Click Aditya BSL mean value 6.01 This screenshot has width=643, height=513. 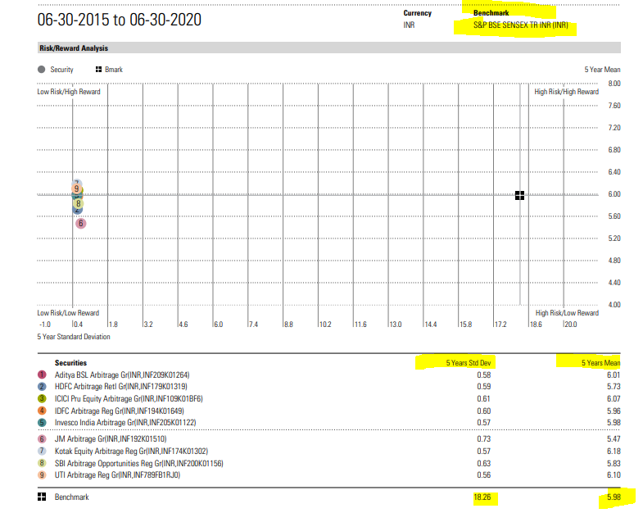point(614,375)
